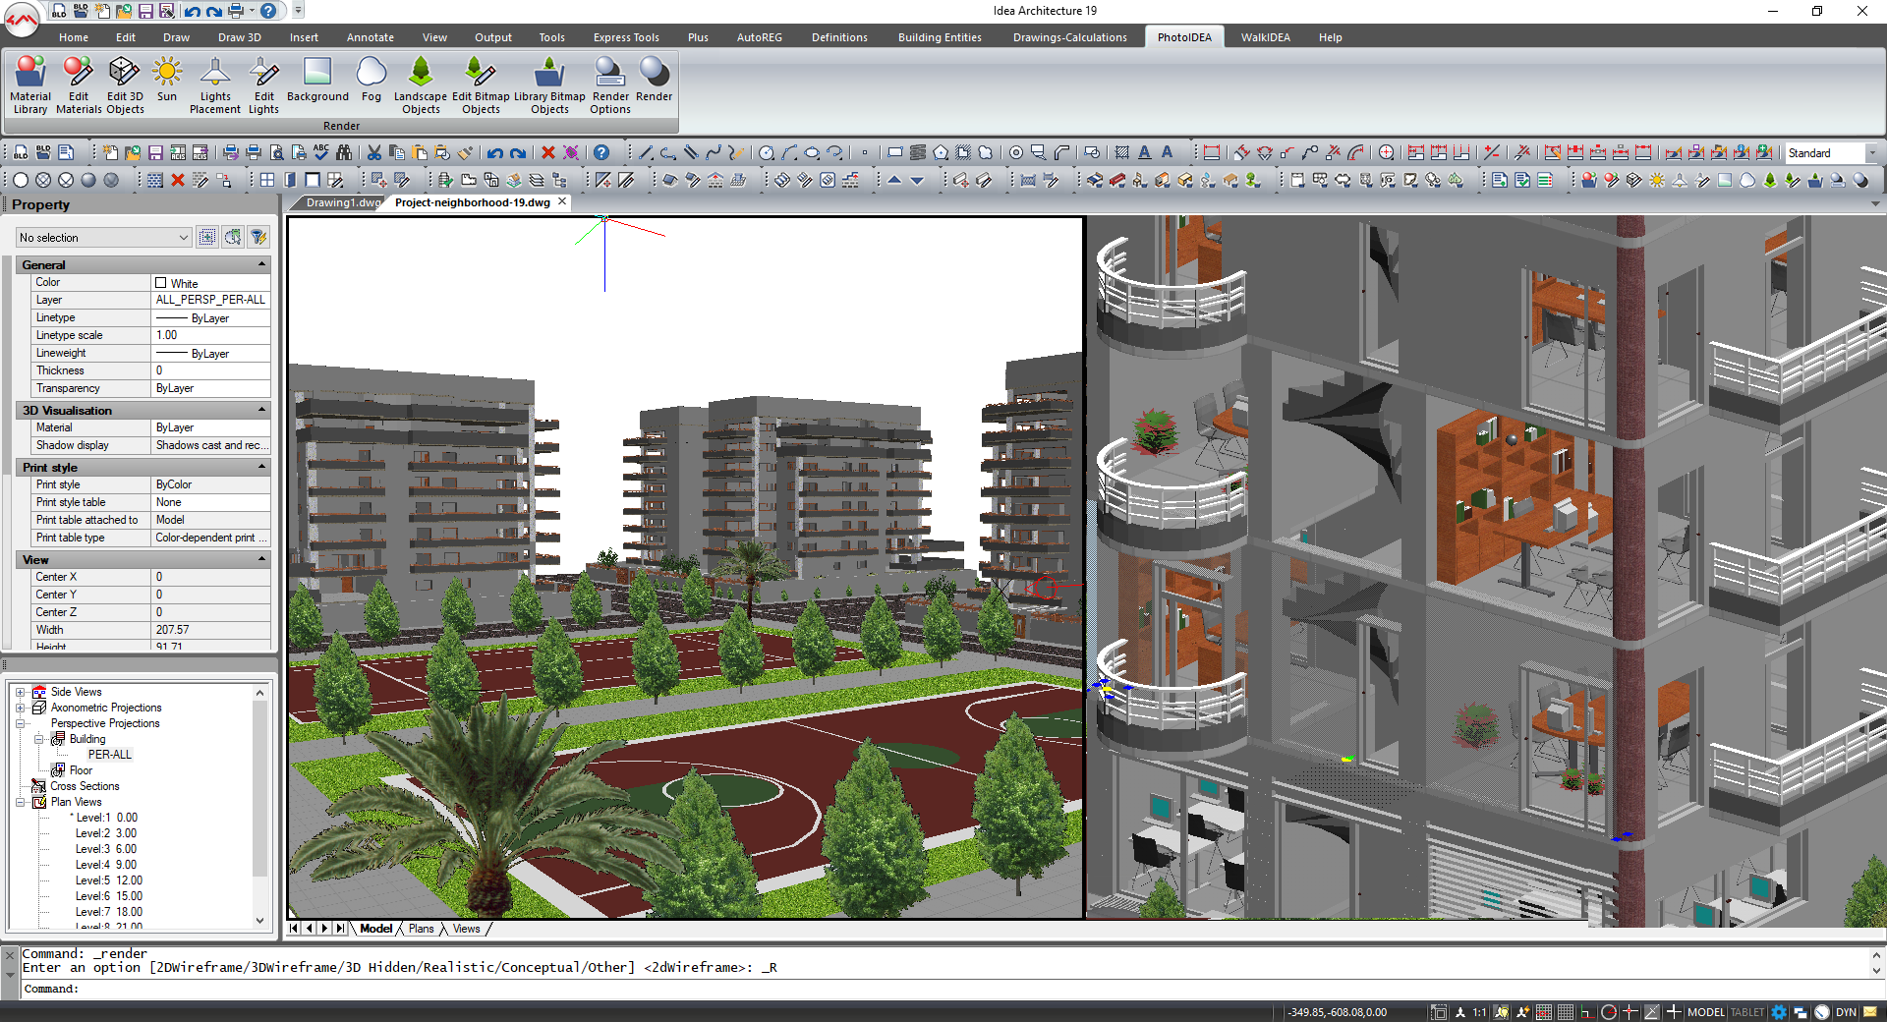The width and height of the screenshot is (1887, 1022).
Task: Expand the Side Views tree node
Action: coord(20,692)
